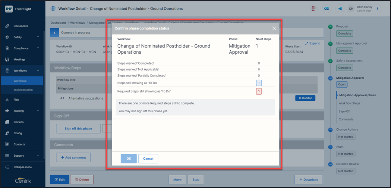Click the Do Step button
The width and height of the screenshot is (391, 188).
[x=305, y=98]
